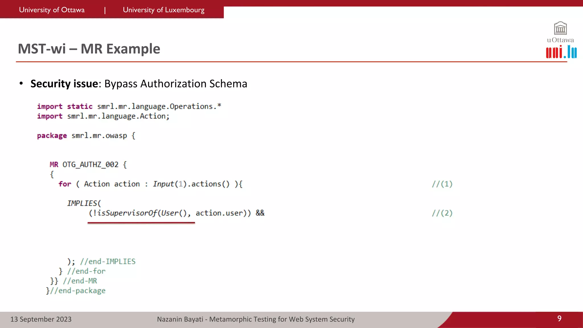Click the Security issue bold label
Viewport: 583px width, 328px height.
coord(64,84)
